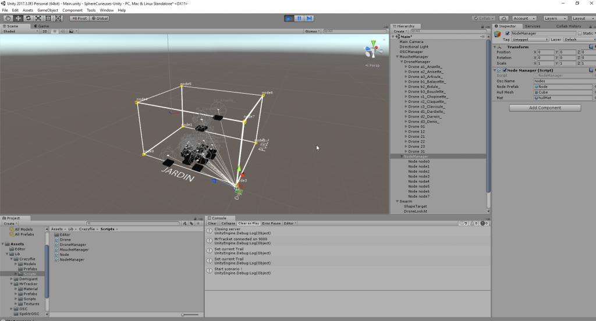Switch to the Game tab
This screenshot has width=596, height=321.
41,26
